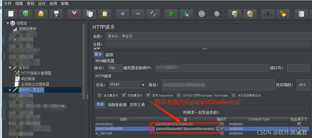Start the test with green play
312x138 pixels.
pyautogui.click(x=171, y=14)
